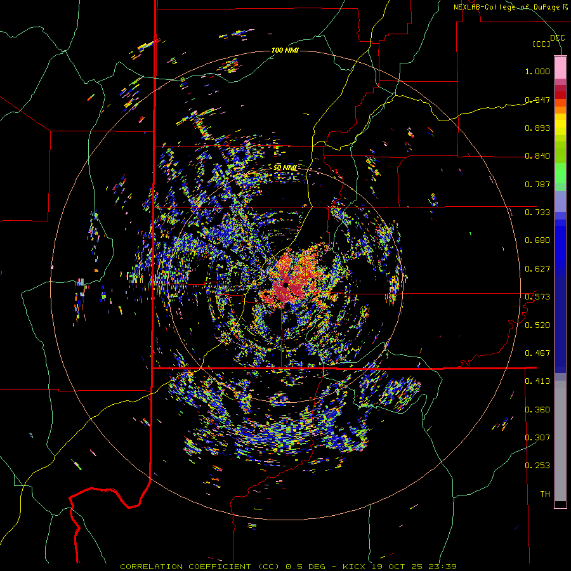Select the 0.413 scale value
The width and height of the screenshot is (571, 571).
coord(537,381)
